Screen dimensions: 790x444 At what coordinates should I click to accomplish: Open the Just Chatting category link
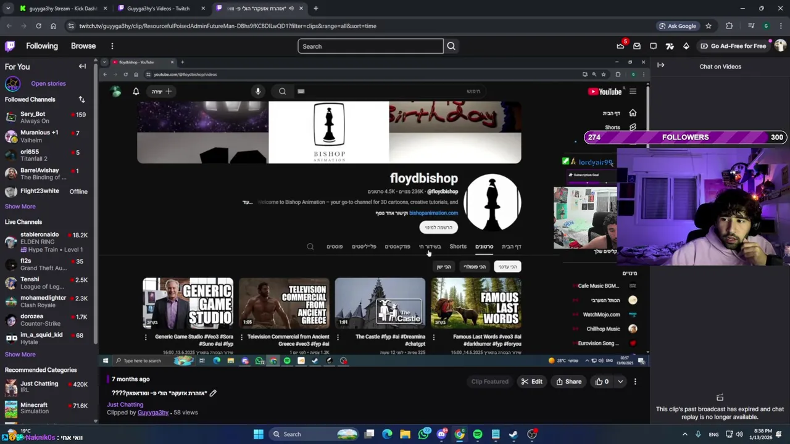click(x=125, y=405)
